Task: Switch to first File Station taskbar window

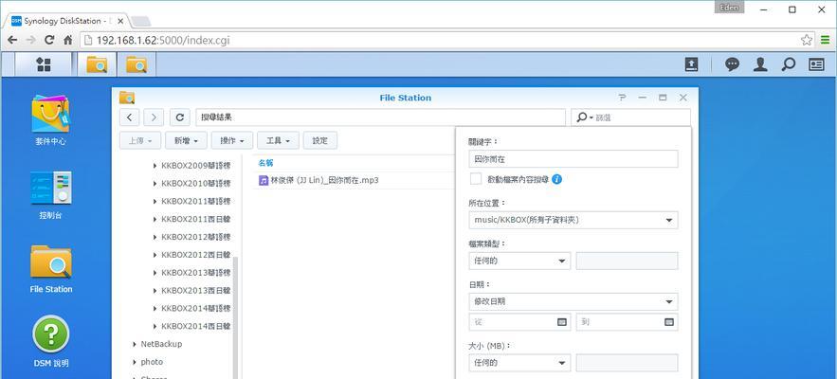Action: coord(97,64)
